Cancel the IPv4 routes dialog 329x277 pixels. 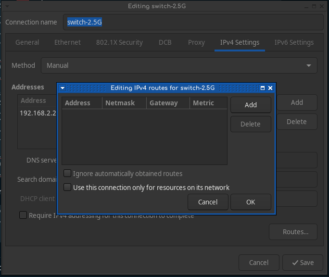click(x=208, y=202)
